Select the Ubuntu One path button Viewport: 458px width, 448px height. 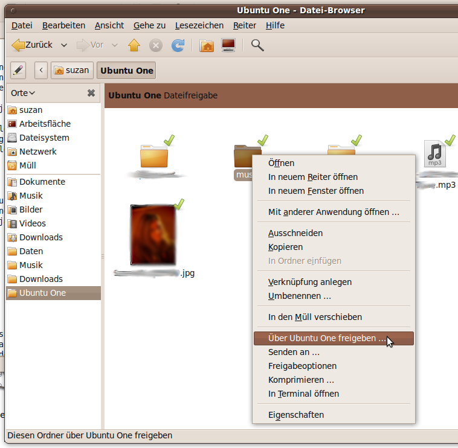[126, 70]
